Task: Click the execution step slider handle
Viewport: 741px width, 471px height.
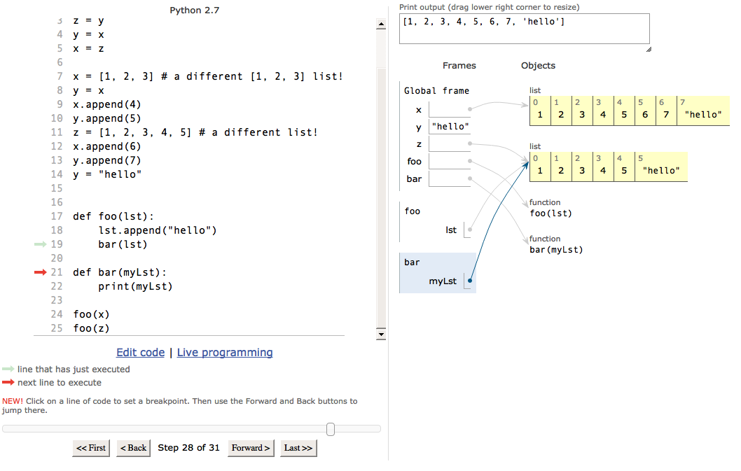Action: pos(331,429)
